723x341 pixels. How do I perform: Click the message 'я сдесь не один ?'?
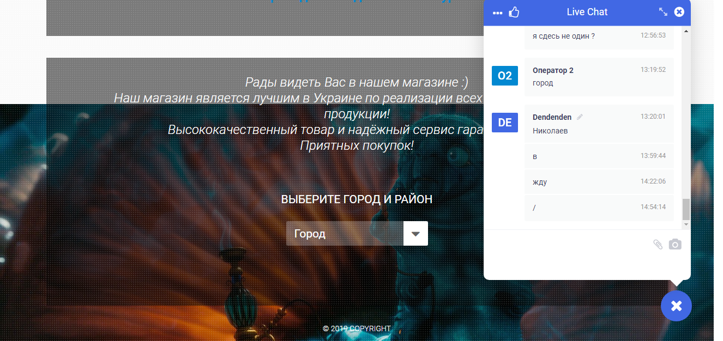(564, 35)
